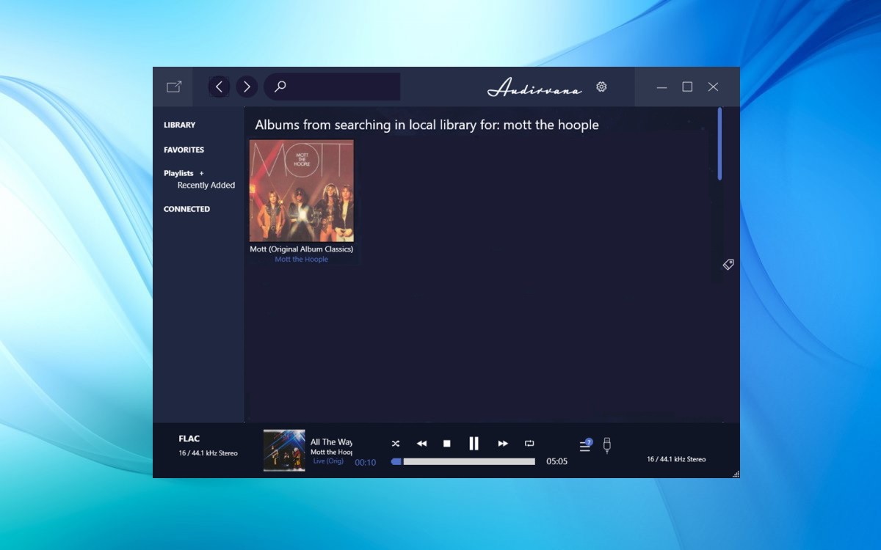Click the window resize grip
Screen dimensions: 881x550
click(x=736, y=474)
